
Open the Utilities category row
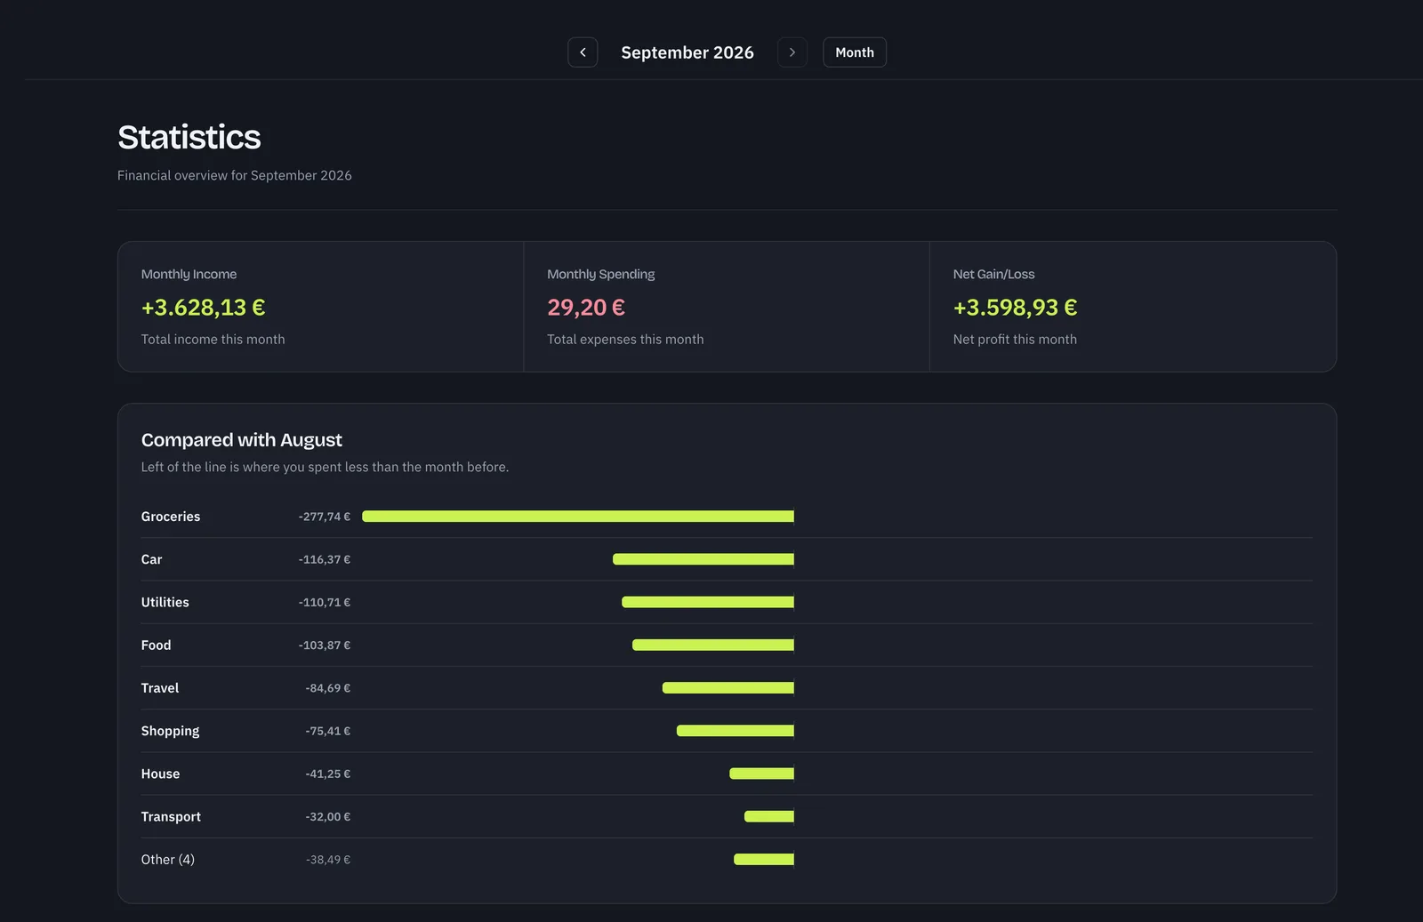(727, 602)
